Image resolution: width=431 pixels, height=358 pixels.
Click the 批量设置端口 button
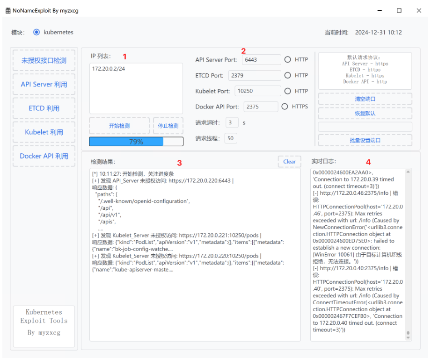click(365, 140)
